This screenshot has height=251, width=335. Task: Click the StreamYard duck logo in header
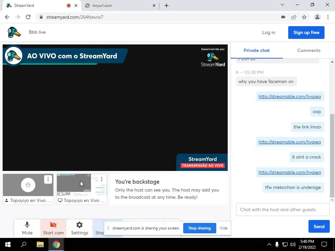[14, 32]
